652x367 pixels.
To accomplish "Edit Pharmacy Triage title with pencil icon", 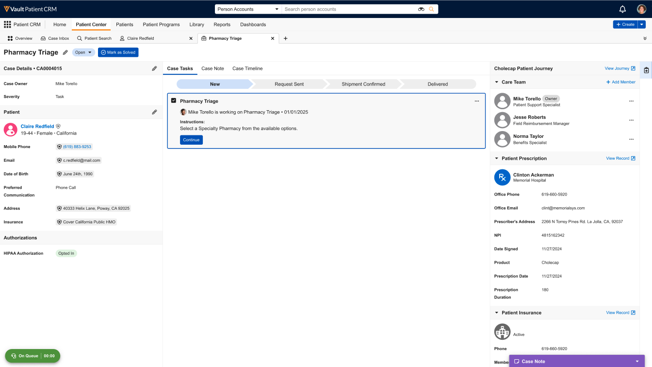I will [x=65, y=52].
